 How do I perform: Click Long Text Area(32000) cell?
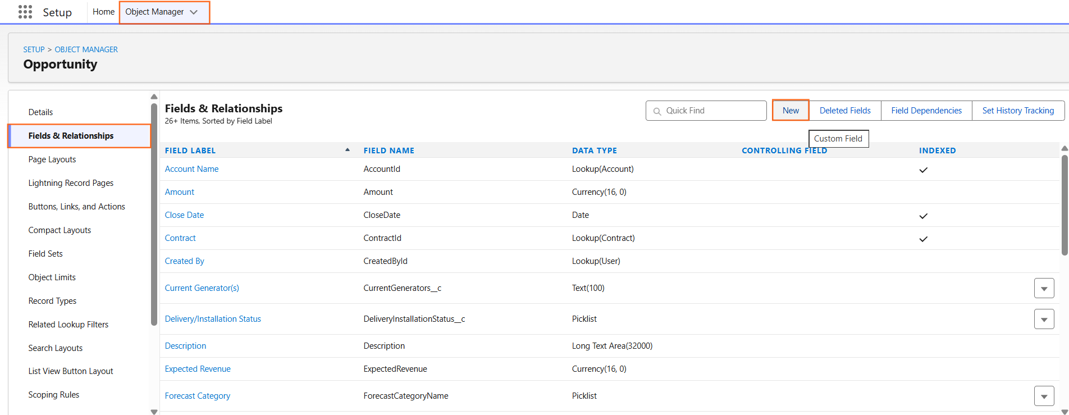[x=612, y=346]
